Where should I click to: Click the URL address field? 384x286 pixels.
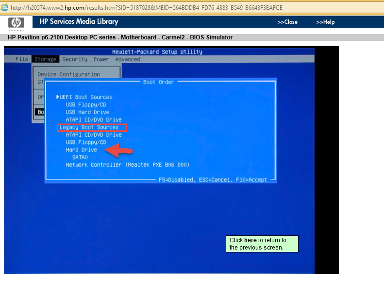tap(147, 8)
